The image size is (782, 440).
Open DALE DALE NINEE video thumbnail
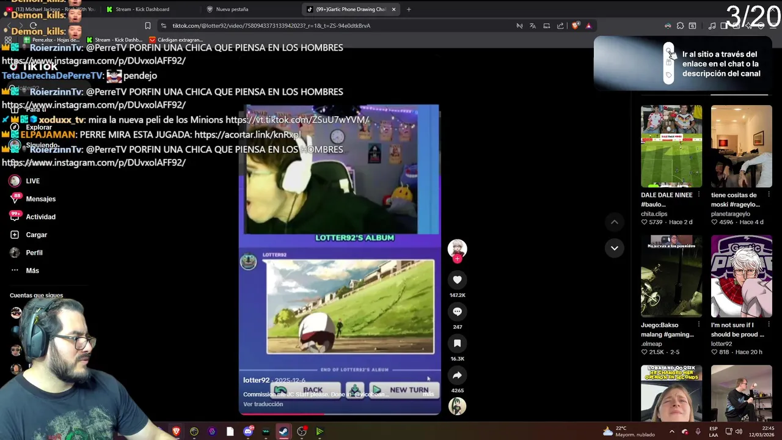pyautogui.click(x=671, y=146)
